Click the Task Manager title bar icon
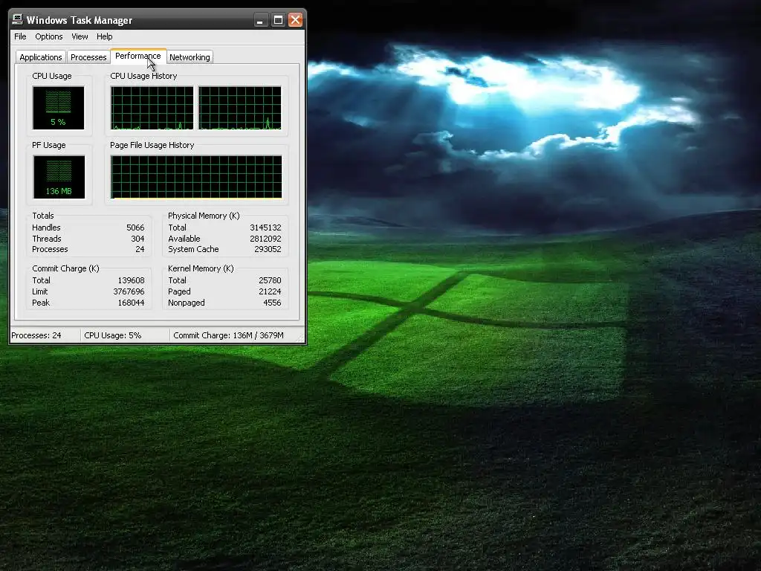761x571 pixels. pos(18,19)
